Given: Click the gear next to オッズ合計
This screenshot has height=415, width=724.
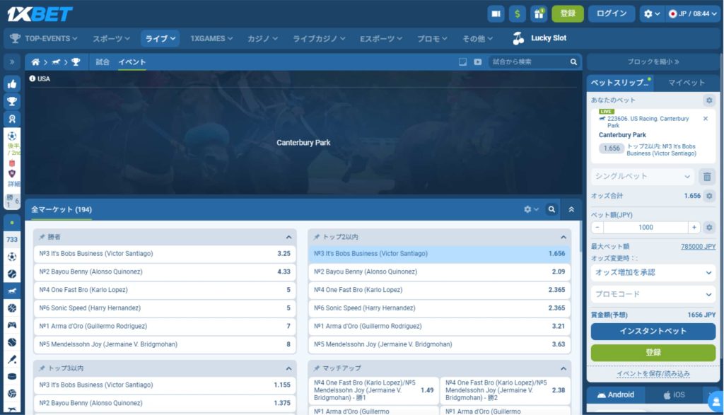Looking at the screenshot, I should coord(709,196).
